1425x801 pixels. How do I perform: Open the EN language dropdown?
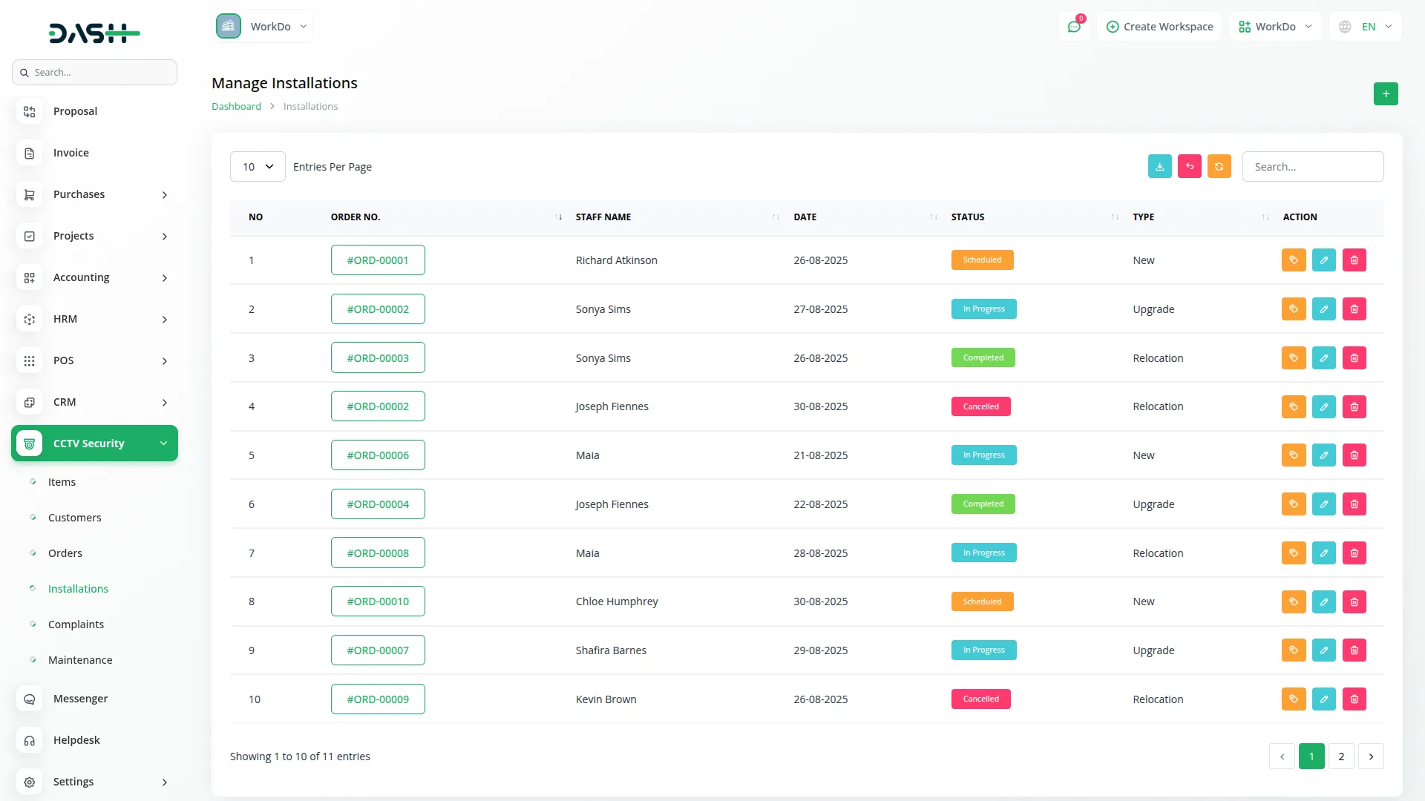(1366, 27)
